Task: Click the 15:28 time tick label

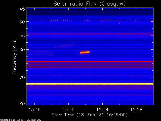Action: 136,110
